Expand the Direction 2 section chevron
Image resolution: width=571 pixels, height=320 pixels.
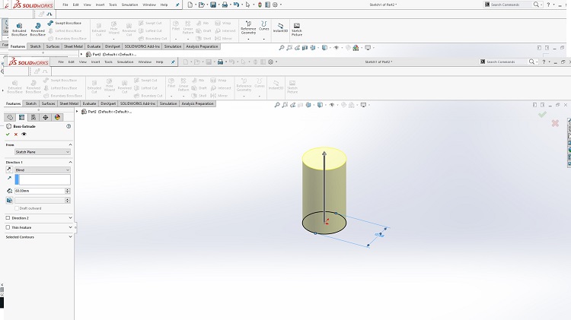pyautogui.click(x=70, y=218)
